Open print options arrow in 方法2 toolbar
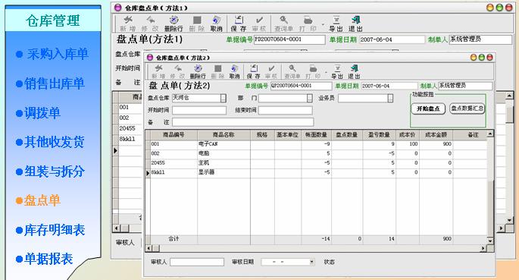 (x=326, y=72)
